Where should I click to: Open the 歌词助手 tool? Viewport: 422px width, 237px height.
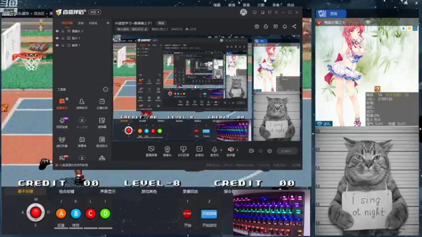coord(102,142)
